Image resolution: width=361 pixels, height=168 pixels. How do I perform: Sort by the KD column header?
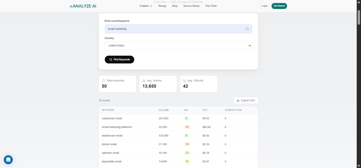pyautogui.click(x=186, y=110)
